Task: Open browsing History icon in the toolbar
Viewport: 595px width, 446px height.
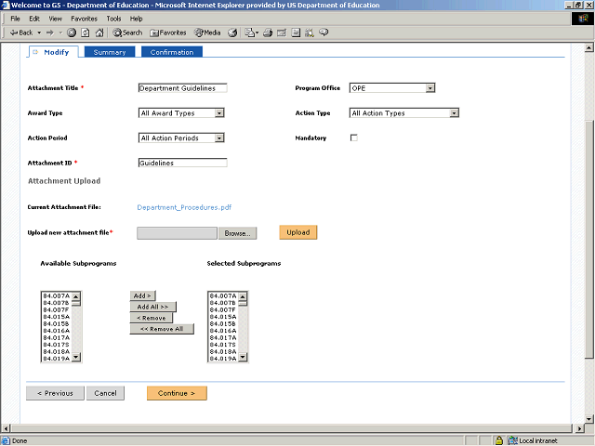Action: click(x=232, y=33)
